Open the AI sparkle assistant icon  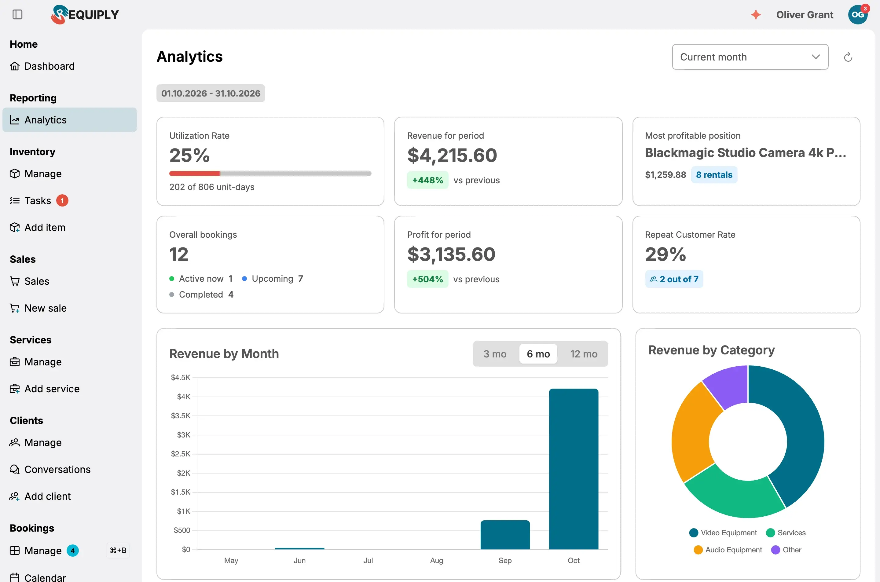point(756,14)
